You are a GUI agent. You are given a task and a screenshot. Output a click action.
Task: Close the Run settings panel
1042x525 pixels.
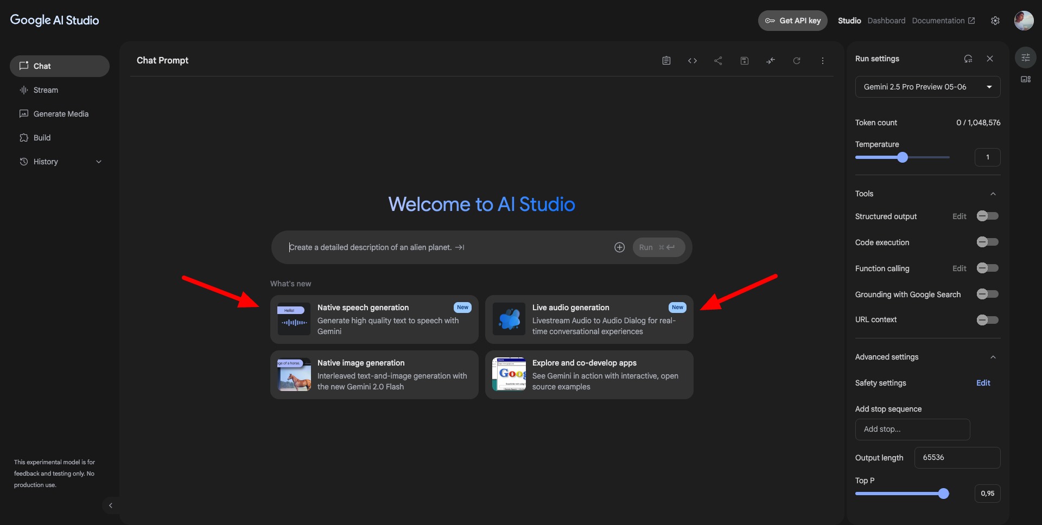coord(990,59)
